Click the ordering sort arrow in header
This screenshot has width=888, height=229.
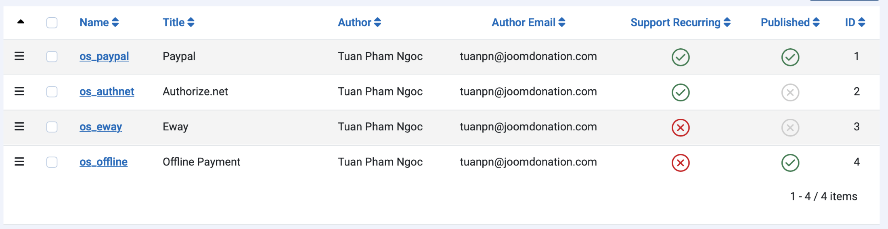coord(21,22)
